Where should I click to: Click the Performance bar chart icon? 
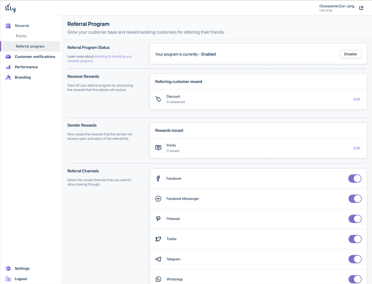(x=8, y=67)
